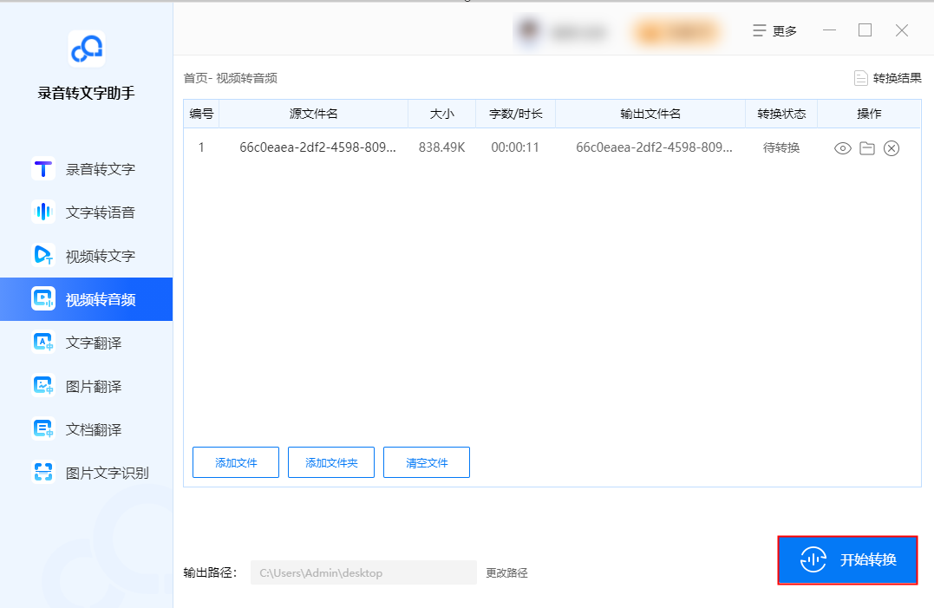Click the 添加文件 button
Screen dimensions: 934x608
[x=235, y=461]
